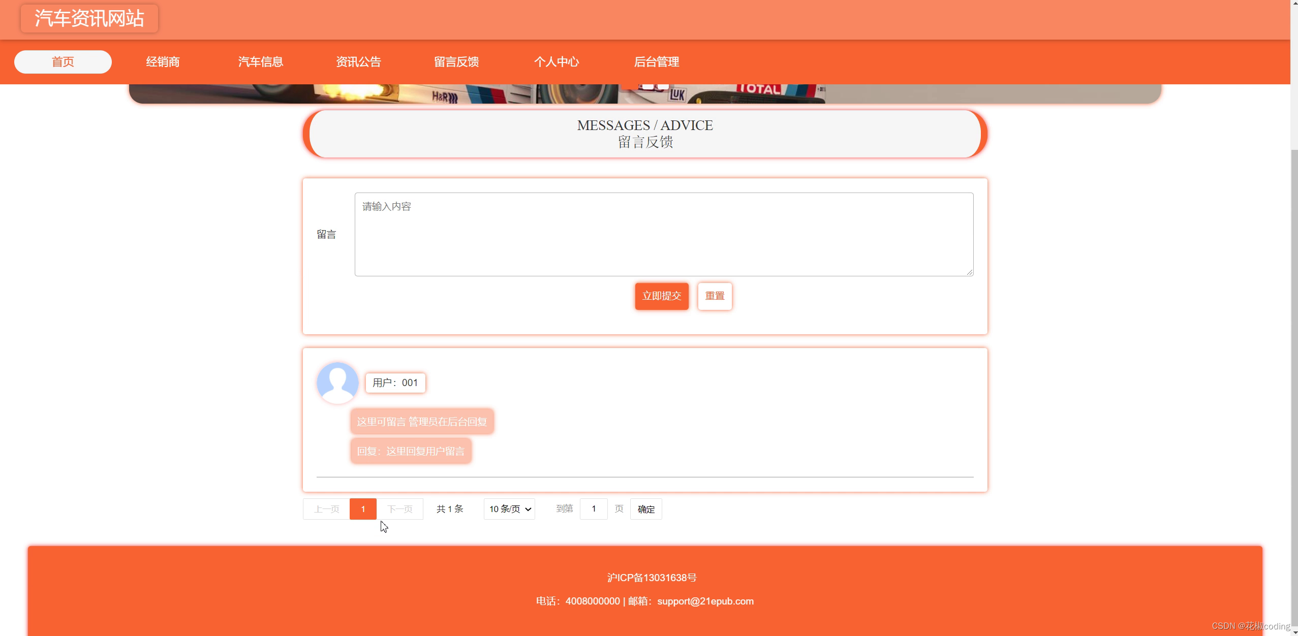The width and height of the screenshot is (1298, 636).
Task: Click the 下一页 next page button
Action: pos(400,509)
